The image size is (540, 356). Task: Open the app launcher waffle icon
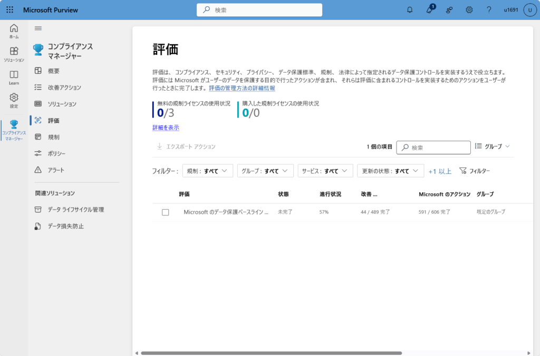(x=9, y=10)
